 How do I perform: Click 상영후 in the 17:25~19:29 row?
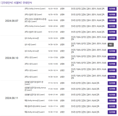pos(62,89)
